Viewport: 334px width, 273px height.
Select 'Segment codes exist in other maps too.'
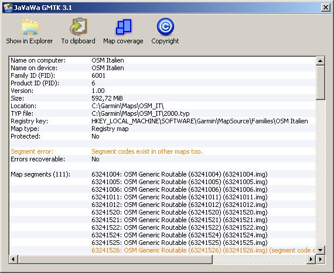(147, 151)
